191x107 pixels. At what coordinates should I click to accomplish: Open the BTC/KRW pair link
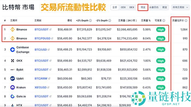point(41,79)
